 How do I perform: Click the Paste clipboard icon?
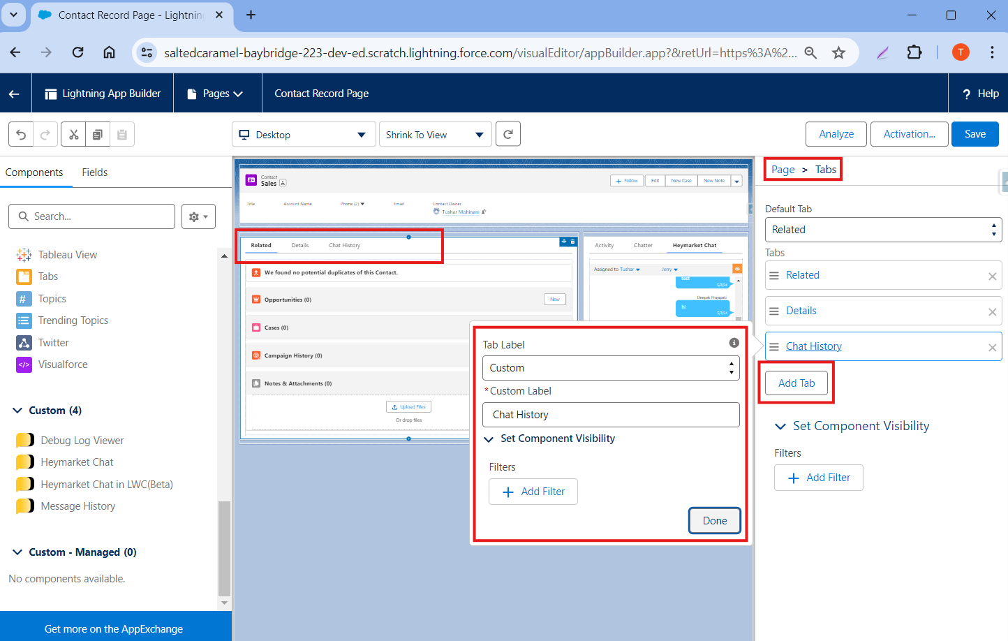[x=122, y=134]
